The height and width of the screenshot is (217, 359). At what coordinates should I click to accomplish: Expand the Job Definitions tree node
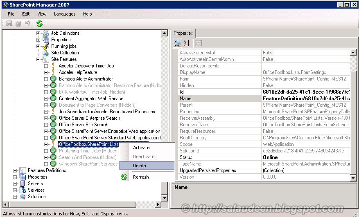pyautogui.click(x=38, y=33)
